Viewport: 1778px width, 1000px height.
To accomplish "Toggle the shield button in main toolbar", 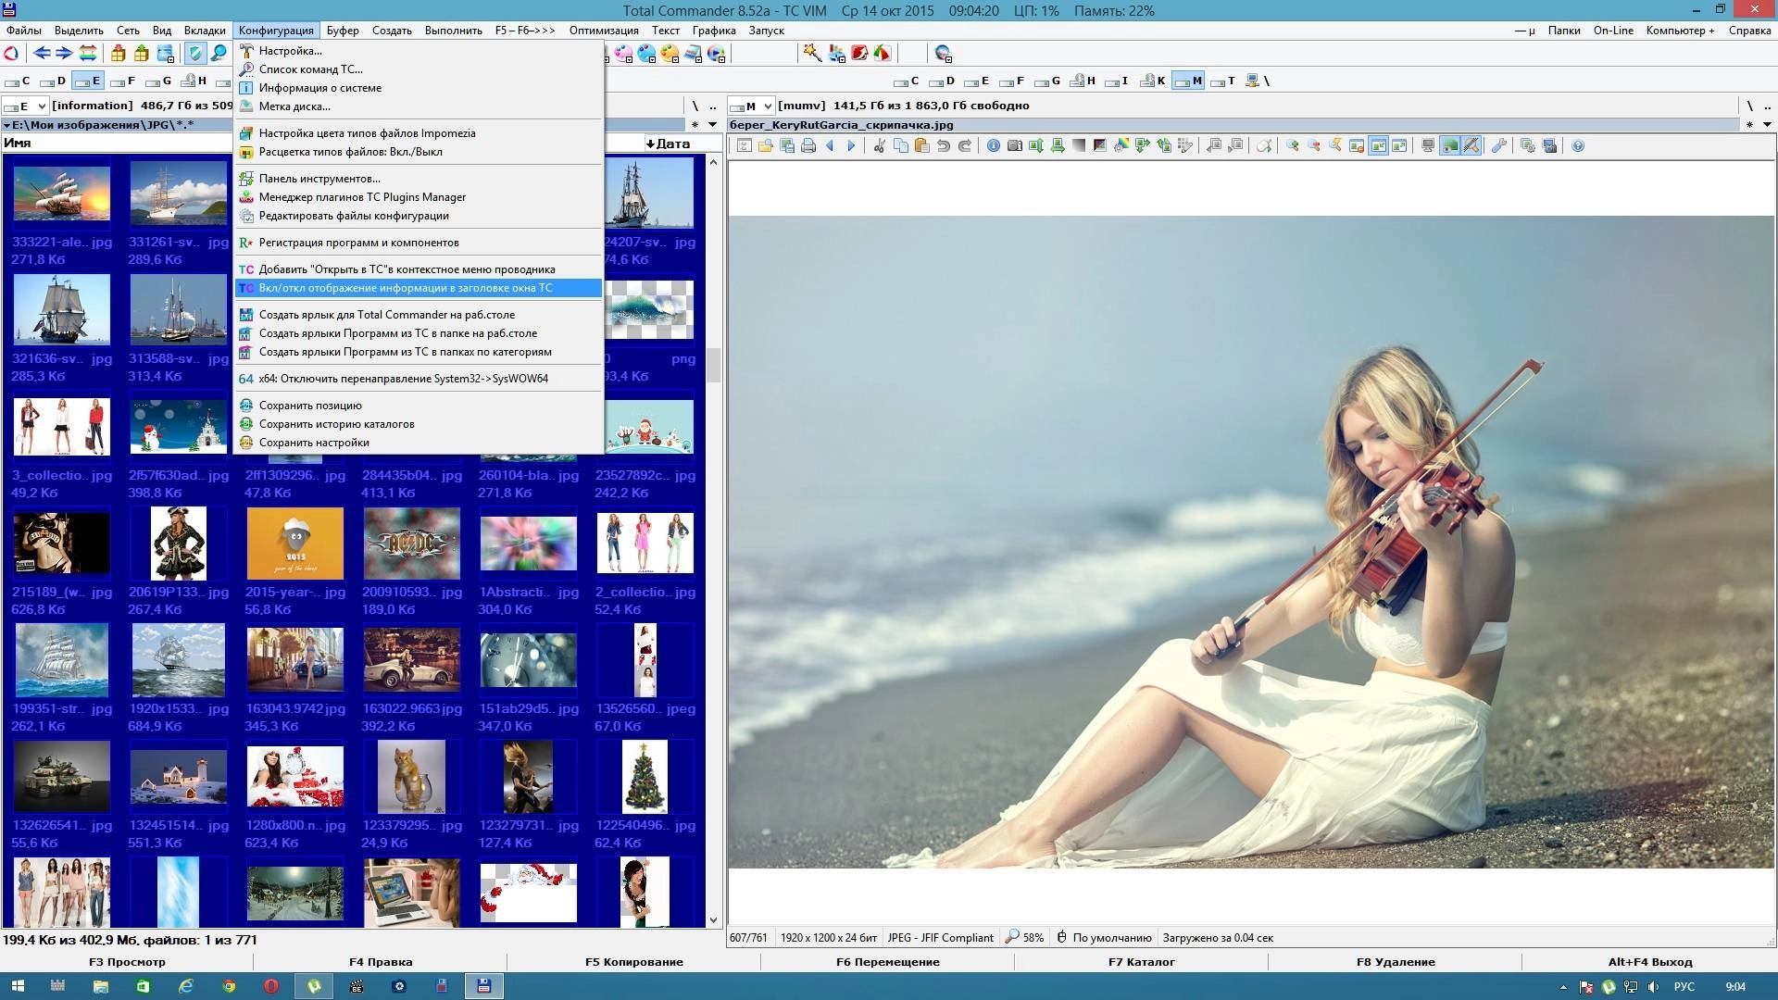I will [194, 54].
